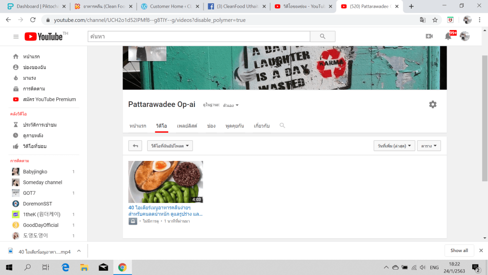Open the notifications bell

[x=448, y=36]
